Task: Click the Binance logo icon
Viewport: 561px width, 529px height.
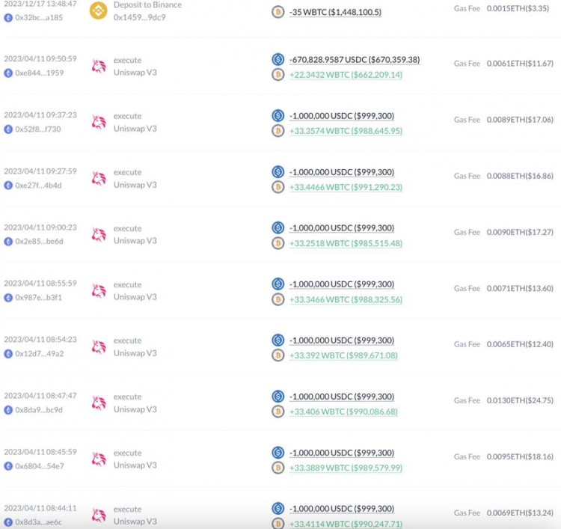Action: pyautogui.click(x=99, y=10)
